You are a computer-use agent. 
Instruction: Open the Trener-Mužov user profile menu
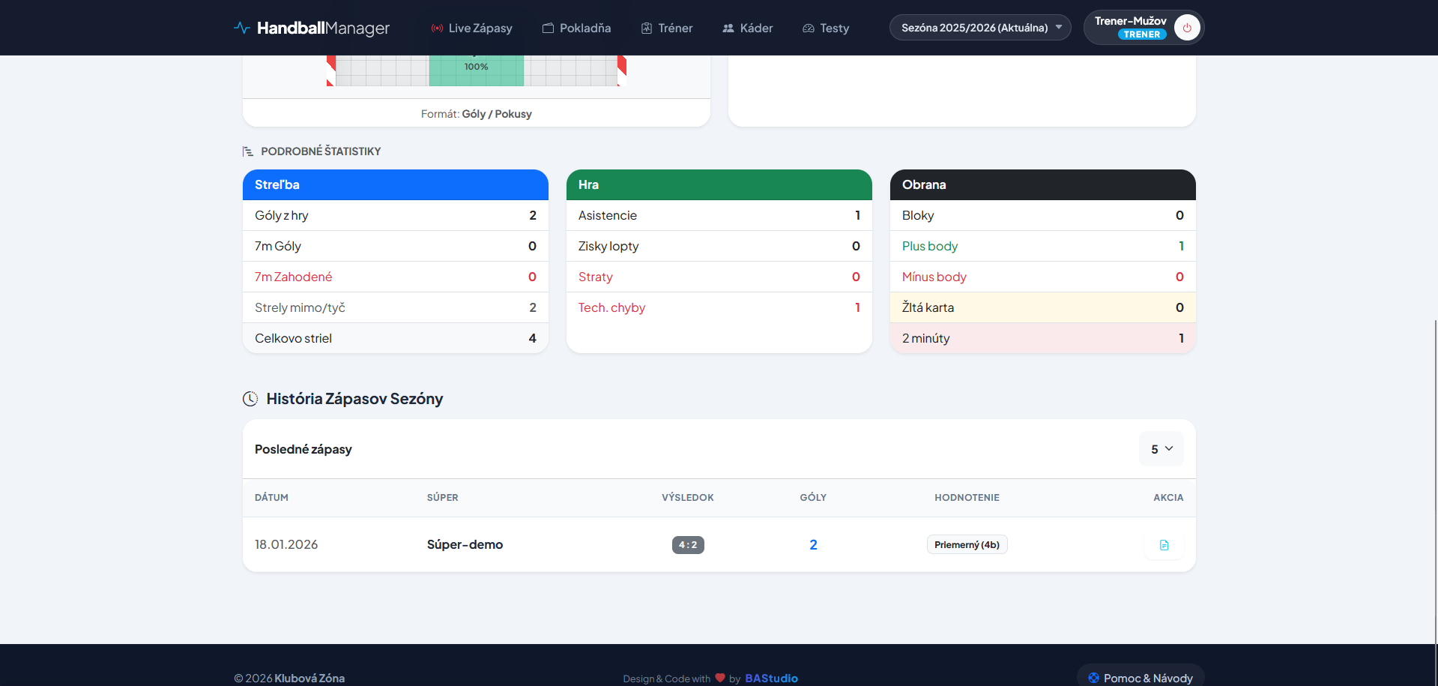(1130, 27)
